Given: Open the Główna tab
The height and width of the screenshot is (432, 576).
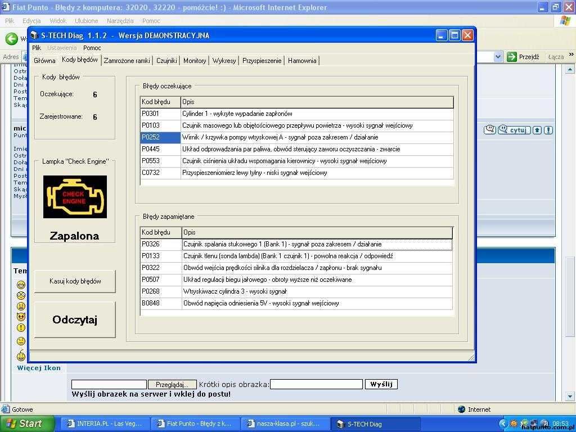Looking at the screenshot, I should coord(44,61).
